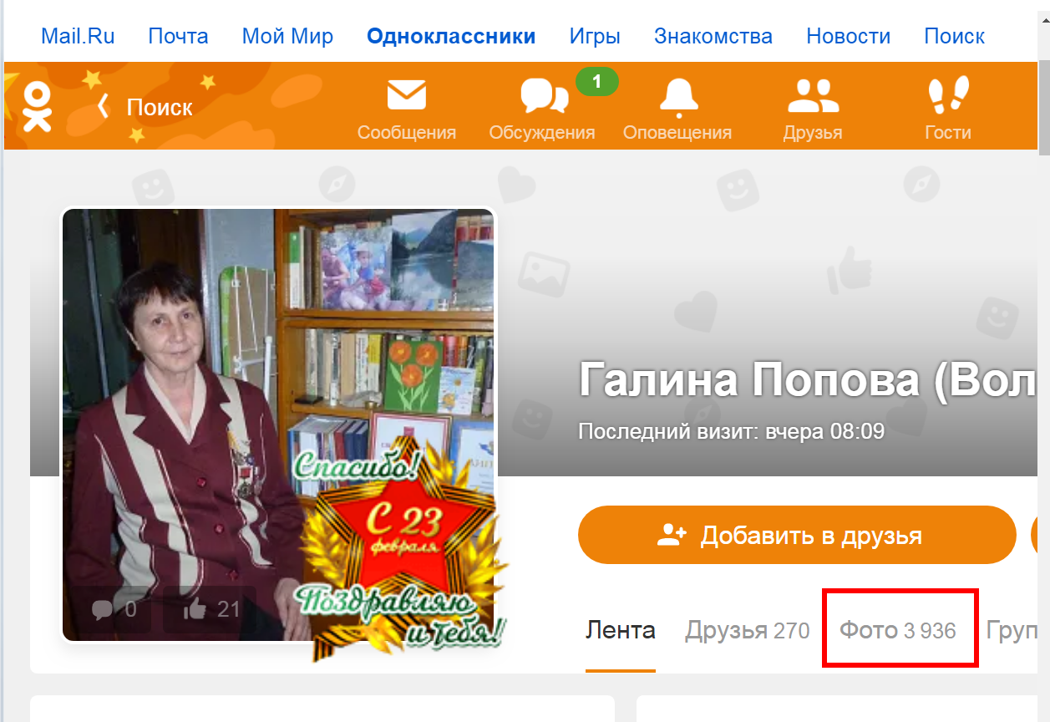Open the Почта link in the top bar
The image size is (1050, 722).
point(179,37)
